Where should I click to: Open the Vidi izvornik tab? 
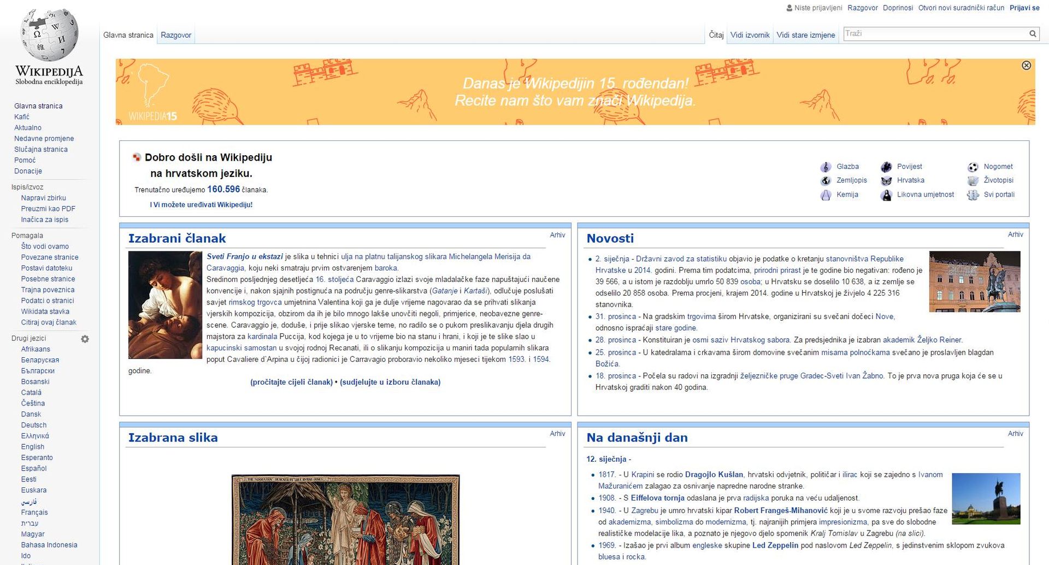coord(750,35)
